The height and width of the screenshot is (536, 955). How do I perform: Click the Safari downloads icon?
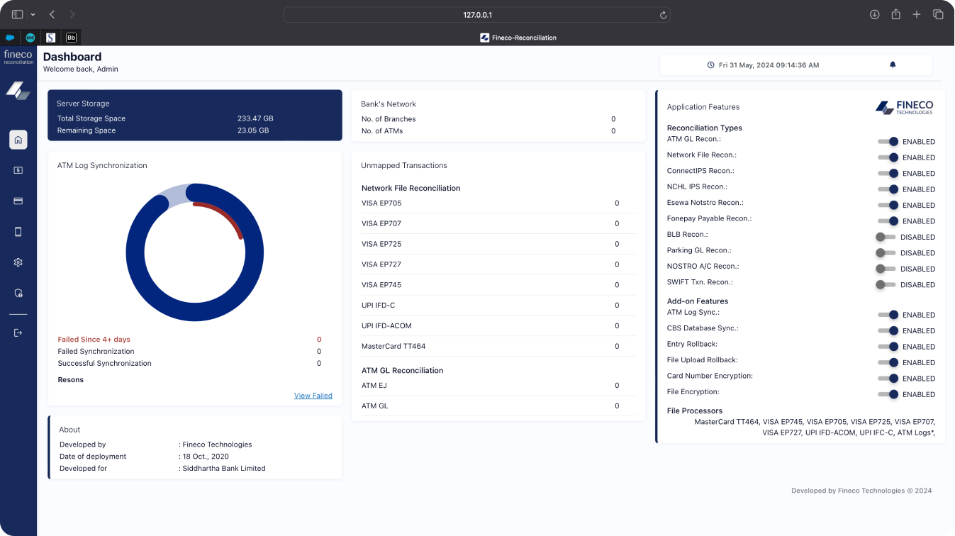875,14
